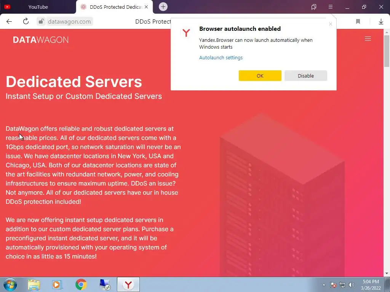Open network status tray icon
390x292 pixels.
342,285
